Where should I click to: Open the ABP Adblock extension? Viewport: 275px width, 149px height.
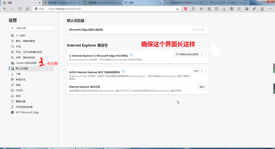[x=185, y=9]
